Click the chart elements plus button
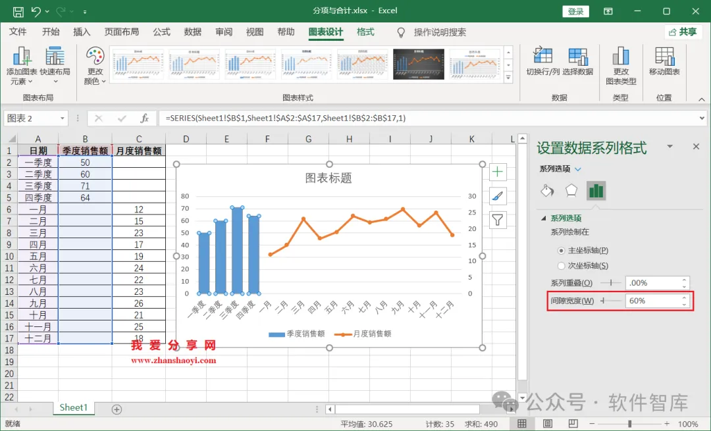Screen dimensions: 711x431 click(x=498, y=172)
